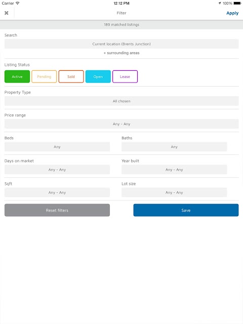Tap the 189 matched listings banner

click(x=121, y=25)
